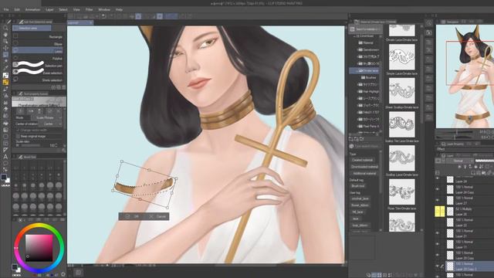The height and width of the screenshot is (278, 494).
Task: Filter by Brush tool default tag
Action: point(358,186)
